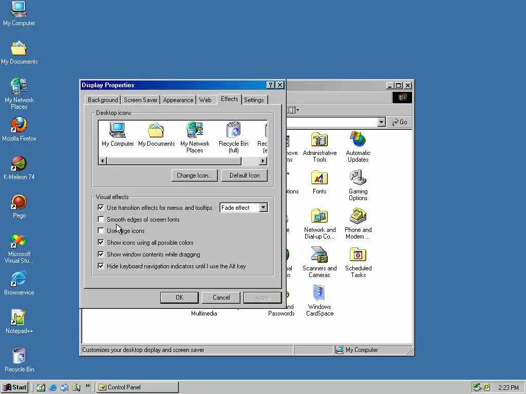The image size is (526, 394).
Task: Select Pego desktop shortcut
Action: 19,206
